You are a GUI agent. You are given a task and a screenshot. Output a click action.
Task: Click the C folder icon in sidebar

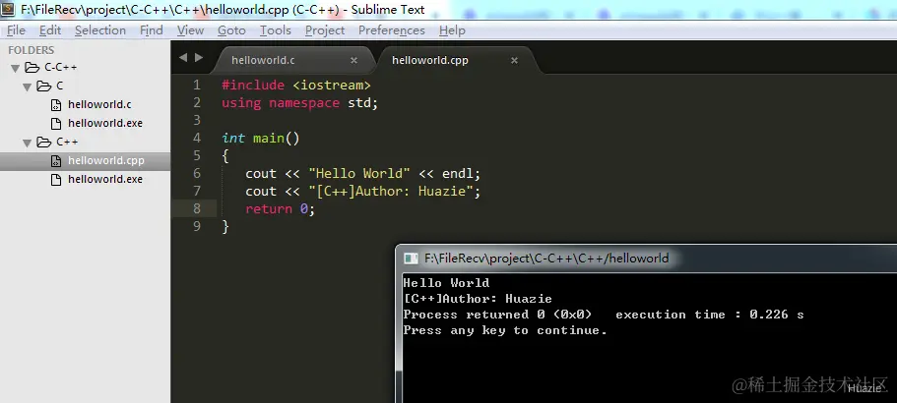pyautogui.click(x=44, y=86)
